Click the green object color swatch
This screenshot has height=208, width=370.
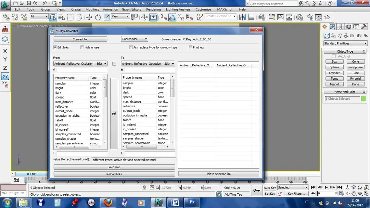pos(364,98)
